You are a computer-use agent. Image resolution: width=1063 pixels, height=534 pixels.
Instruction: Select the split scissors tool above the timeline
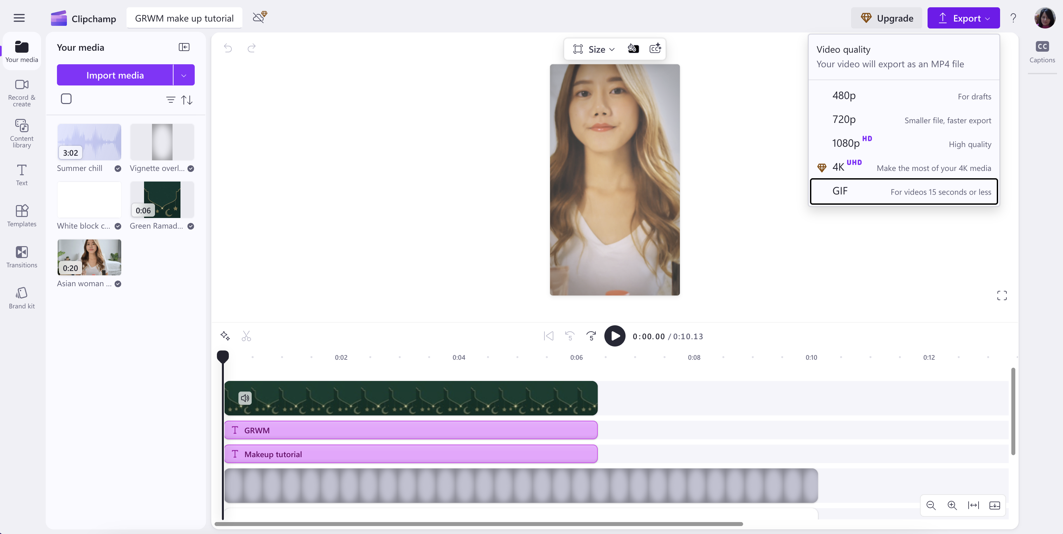(246, 336)
